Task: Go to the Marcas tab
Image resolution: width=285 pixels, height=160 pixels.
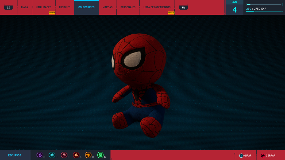Action: tap(107, 7)
